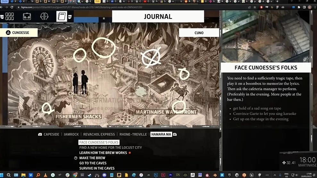This screenshot has height=178, width=317.
Task: Click the MARTINAISE WATERFRONT map label
Action: (166, 112)
